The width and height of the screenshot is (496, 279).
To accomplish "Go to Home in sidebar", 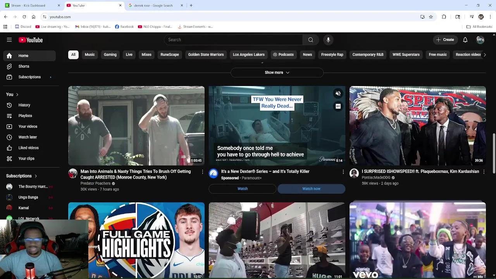I will click(x=29, y=56).
